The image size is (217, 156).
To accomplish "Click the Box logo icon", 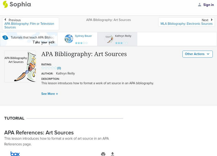I will coord(15,154).
